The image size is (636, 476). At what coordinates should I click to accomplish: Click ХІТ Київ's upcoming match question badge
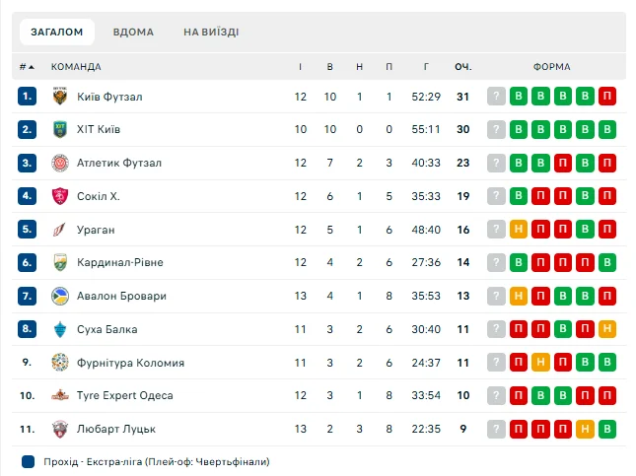coord(496,130)
